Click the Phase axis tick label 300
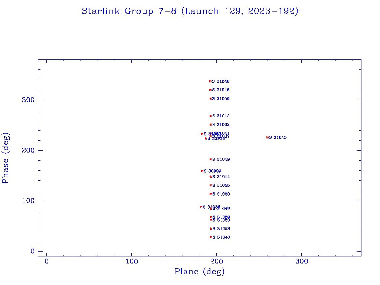Viewport: 380px width, 285px height. tap(28, 100)
